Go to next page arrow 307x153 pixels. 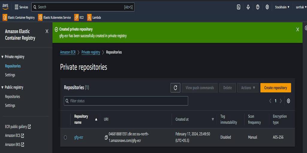tap(281, 101)
